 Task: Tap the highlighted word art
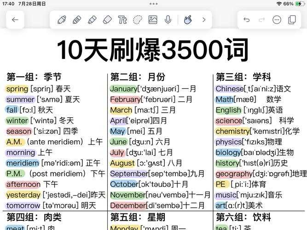[x=220, y=206]
